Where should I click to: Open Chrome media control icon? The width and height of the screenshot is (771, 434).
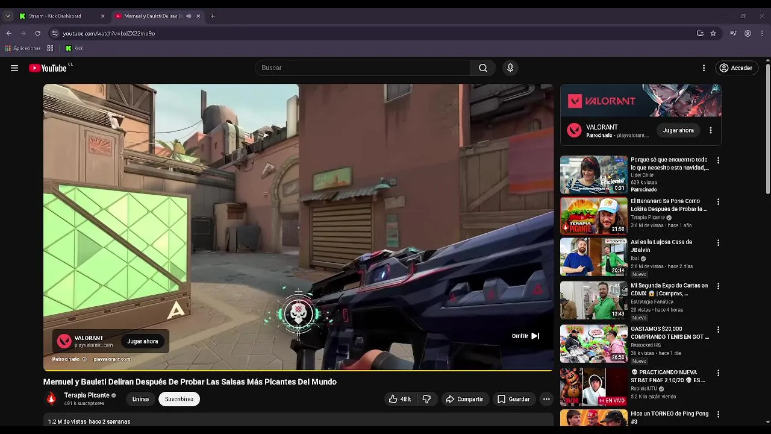[733, 33]
